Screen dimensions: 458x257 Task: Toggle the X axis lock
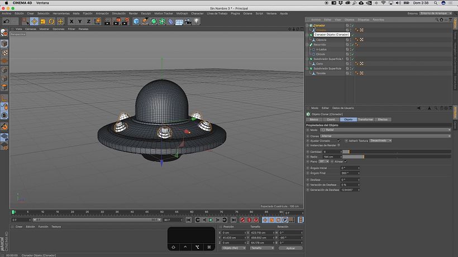click(71, 21)
